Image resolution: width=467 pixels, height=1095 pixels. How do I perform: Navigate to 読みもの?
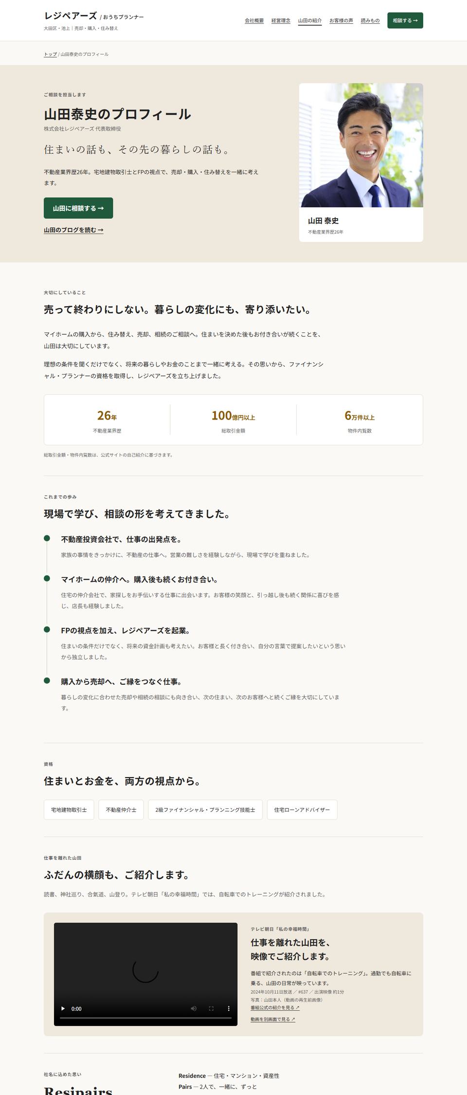[370, 20]
